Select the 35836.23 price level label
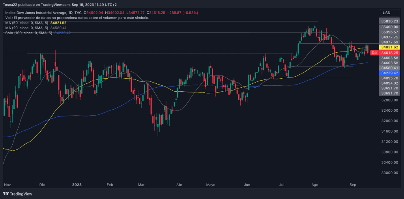The image size is (404, 199). (389, 21)
